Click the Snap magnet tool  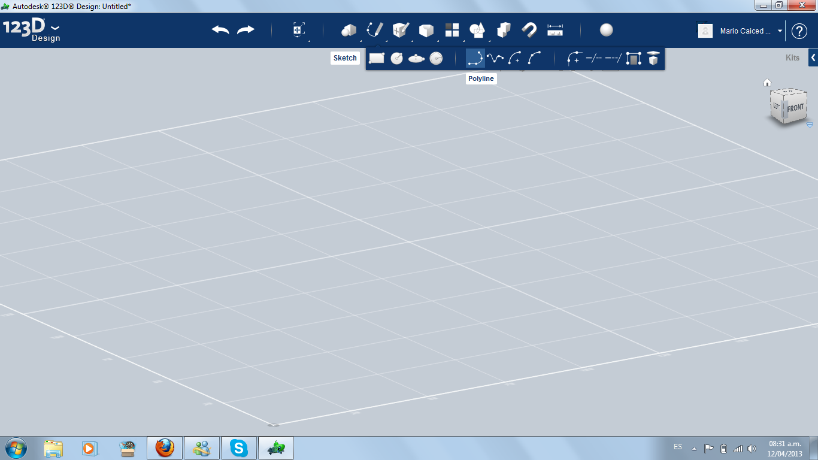(529, 30)
